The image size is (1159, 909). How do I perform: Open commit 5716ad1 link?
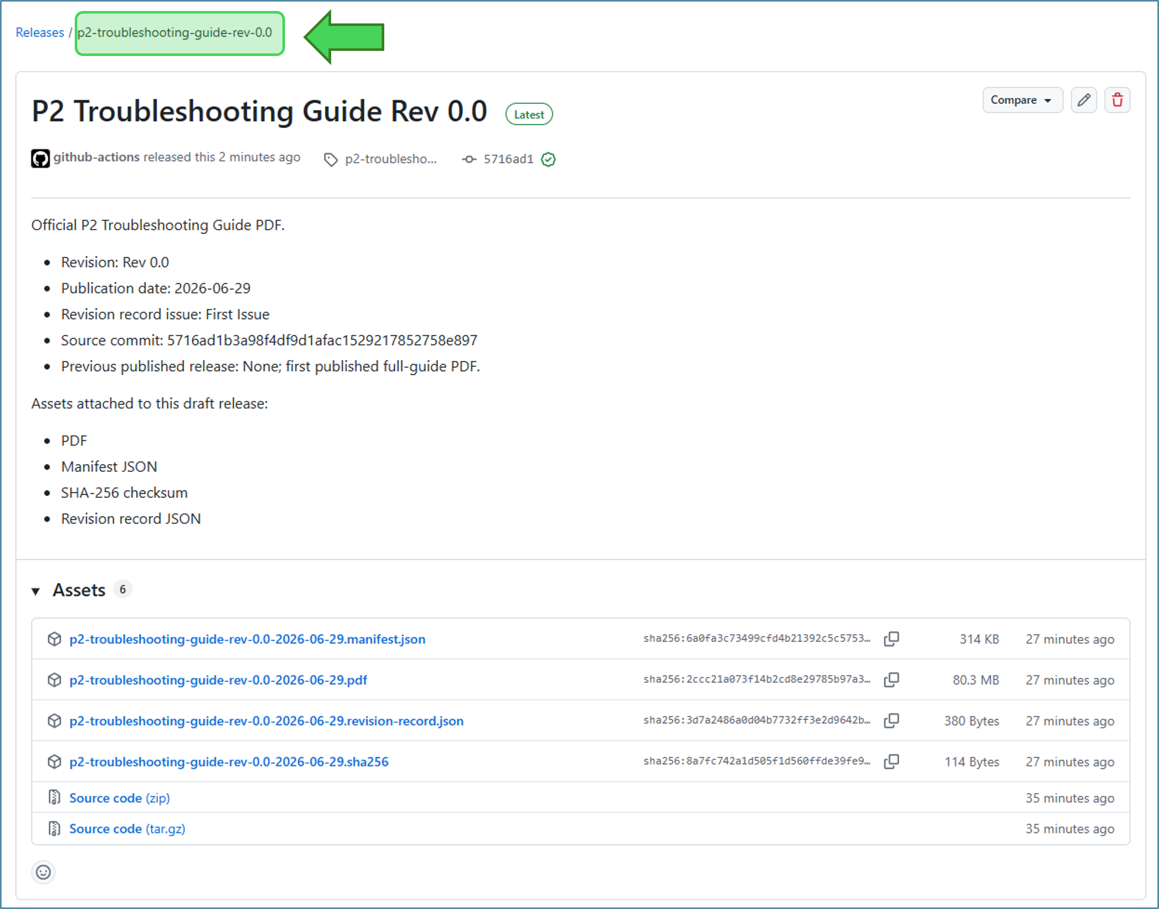pyautogui.click(x=508, y=159)
